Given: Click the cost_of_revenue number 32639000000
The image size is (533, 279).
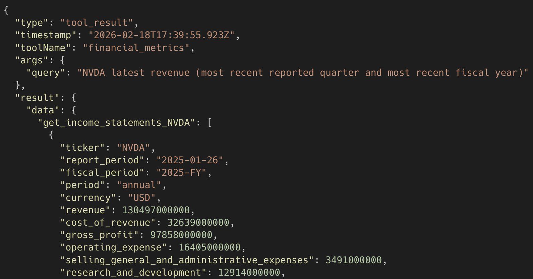Looking at the screenshot, I should [198, 223].
